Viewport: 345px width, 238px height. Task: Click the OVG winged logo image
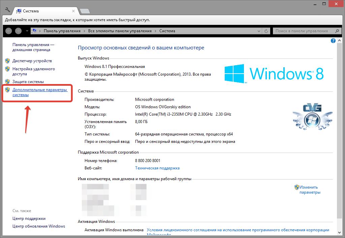point(312,117)
